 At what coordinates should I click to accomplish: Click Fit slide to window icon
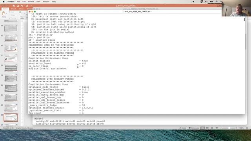pyautogui.click(x=247, y=128)
